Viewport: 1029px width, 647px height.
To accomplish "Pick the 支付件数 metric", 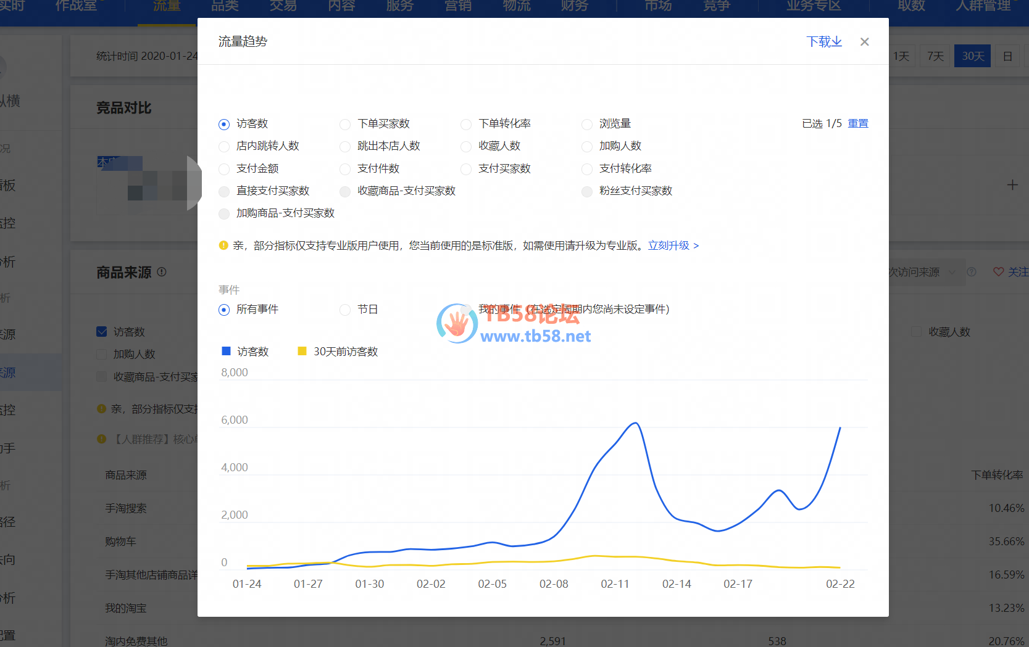I will click(345, 169).
